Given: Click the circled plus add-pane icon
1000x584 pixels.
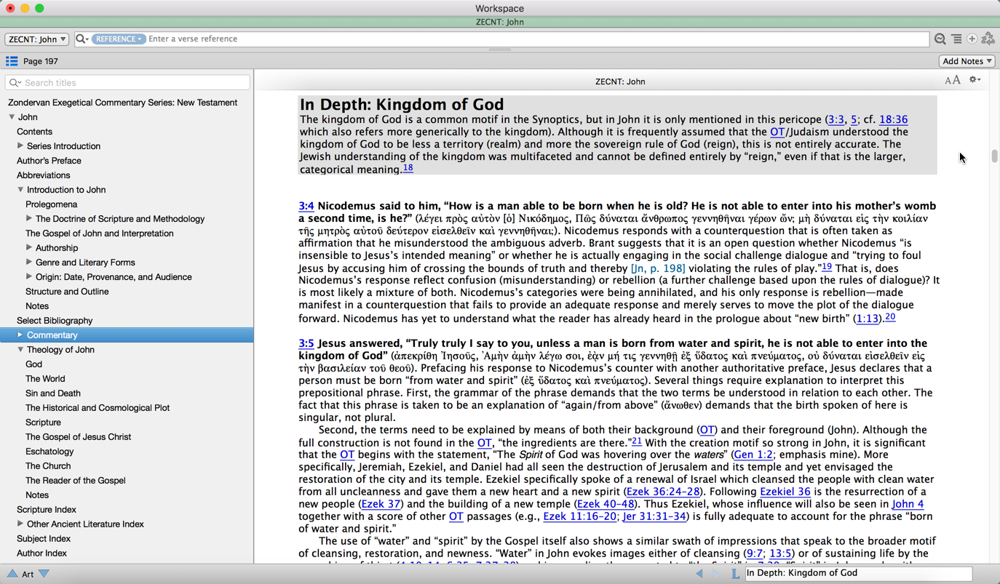Looking at the screenshot, I should 972,39.
